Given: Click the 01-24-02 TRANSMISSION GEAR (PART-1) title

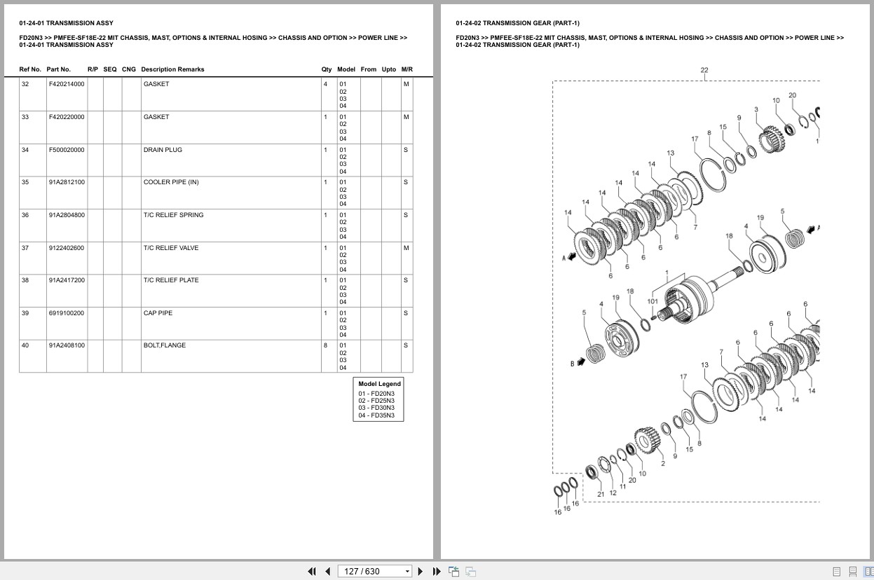Looking at the screenshot, I should pyautogui.click(x=517, y=23).
